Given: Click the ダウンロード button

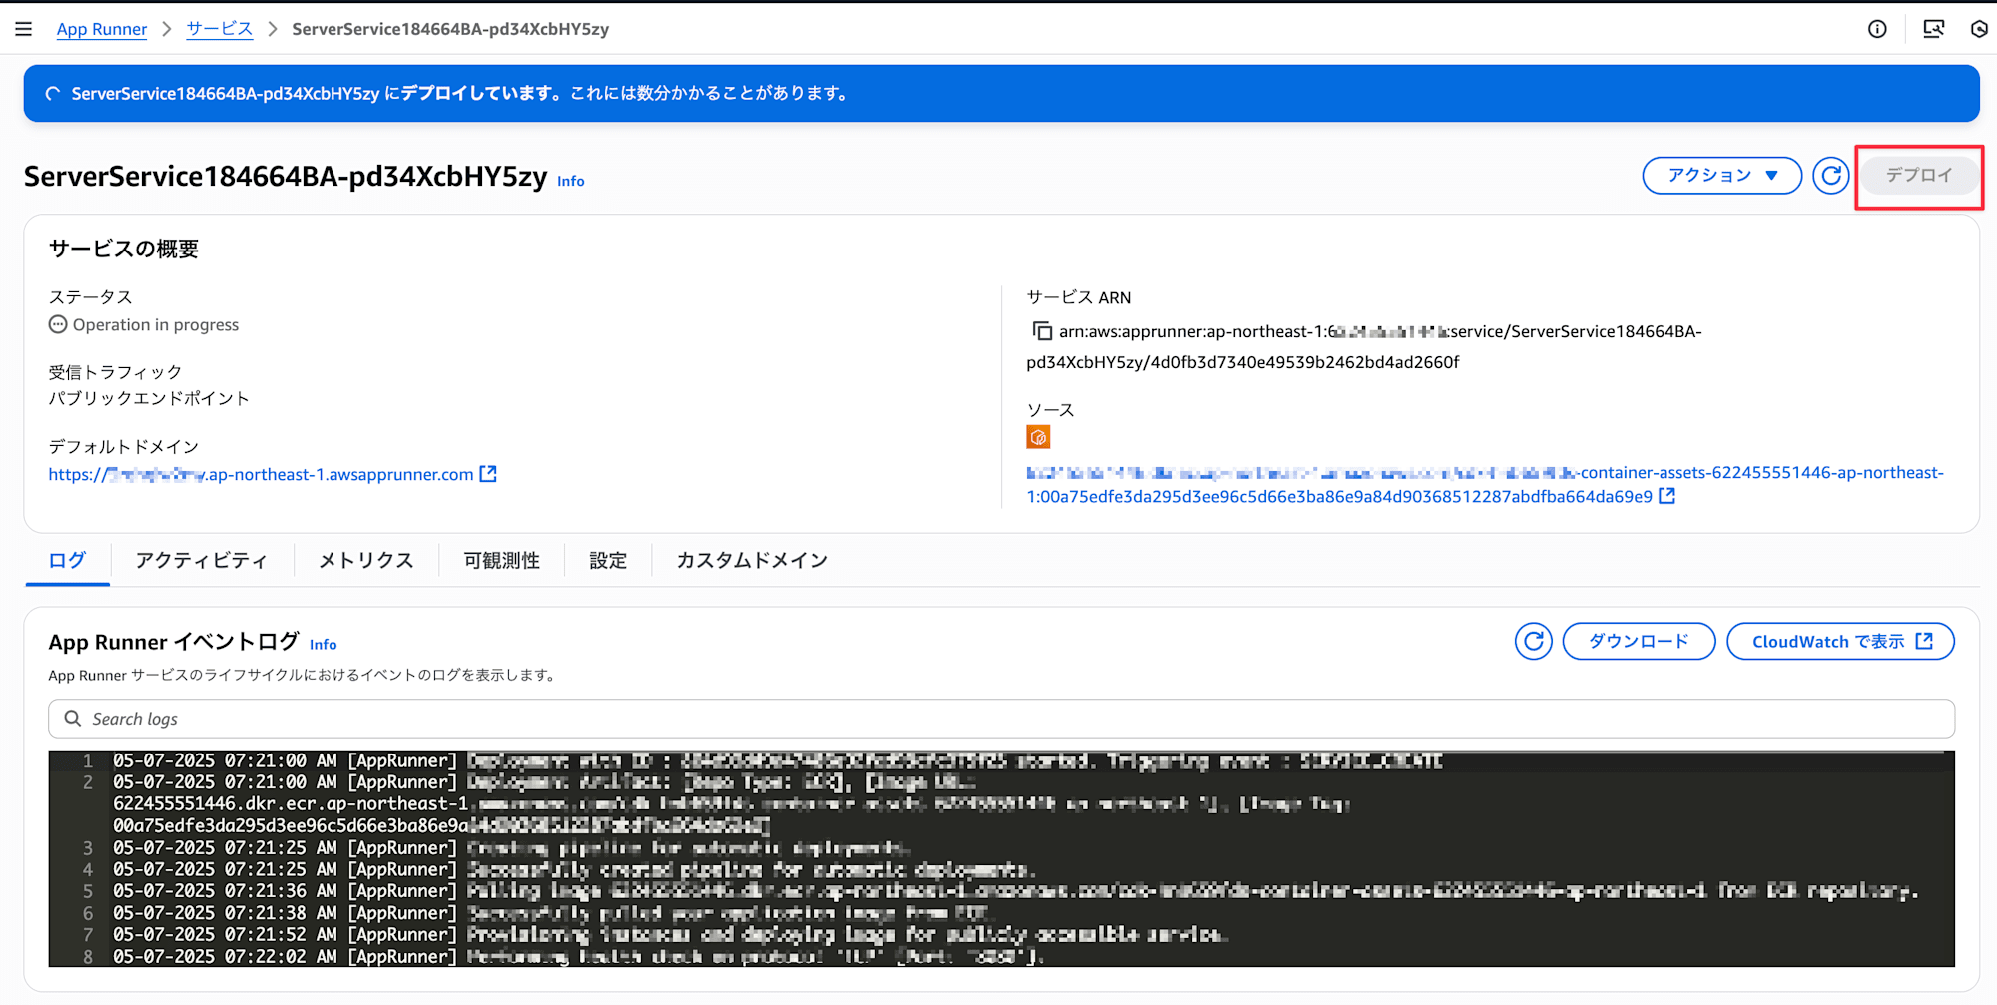Looking at the screenshot, I should click(1639, 641).
